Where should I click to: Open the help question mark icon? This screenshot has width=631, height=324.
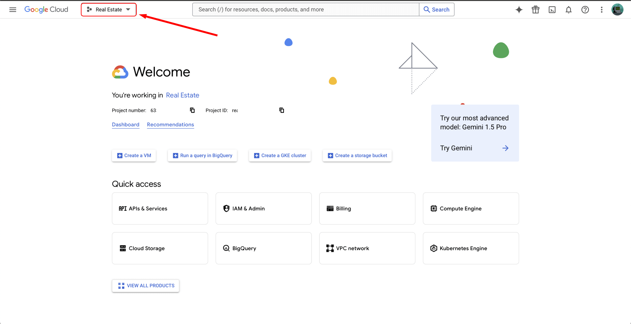click(x=585, y=10)
